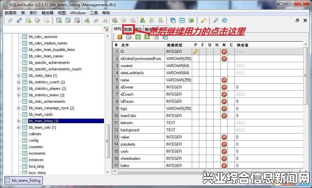
Task: Restore the inner table window with restore icon
Action: pos(297,20)
